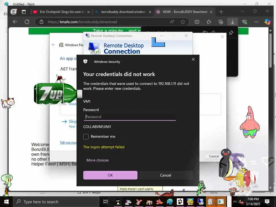Click the Patrick Star desktop character
Screen dimensions: 276x207
tap(250, 122)
